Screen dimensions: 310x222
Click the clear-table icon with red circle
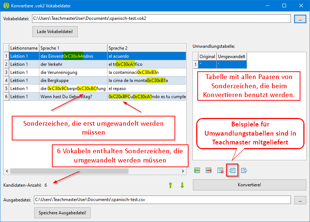pyautogui.click(x=221, y=170)
